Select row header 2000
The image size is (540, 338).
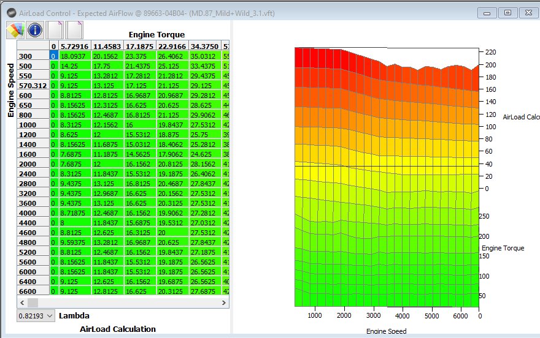33,164
